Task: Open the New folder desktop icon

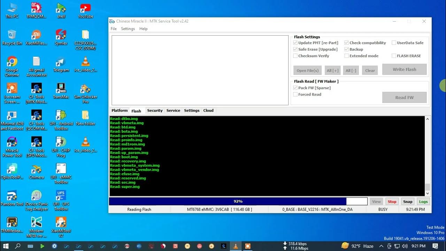Action: pyautogui.click(x=85, y=118)
